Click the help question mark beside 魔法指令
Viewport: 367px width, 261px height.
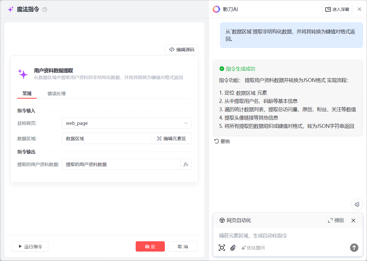(x=45, y=9)
